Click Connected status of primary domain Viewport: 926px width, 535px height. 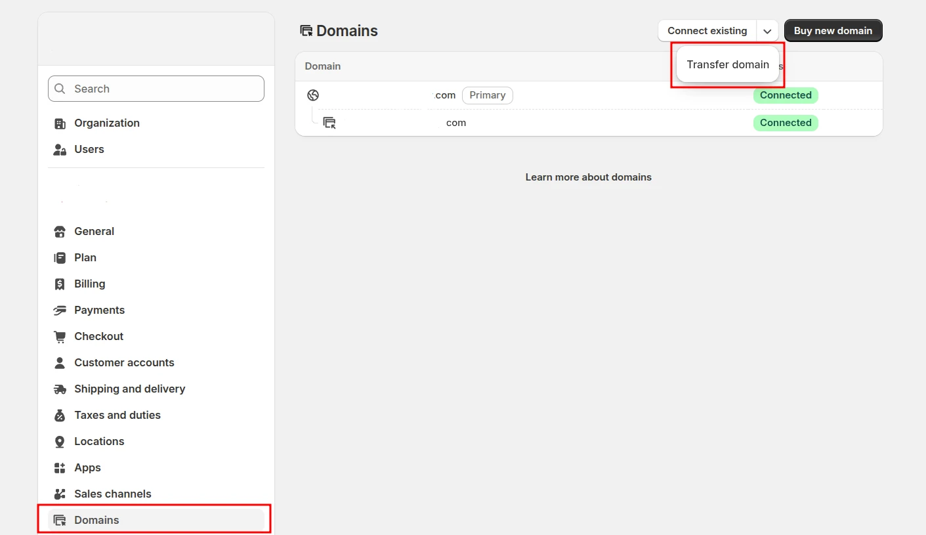(x=786, y=95)
